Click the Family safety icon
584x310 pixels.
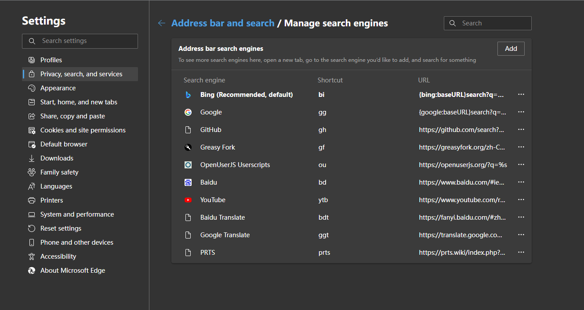point(32,172)
